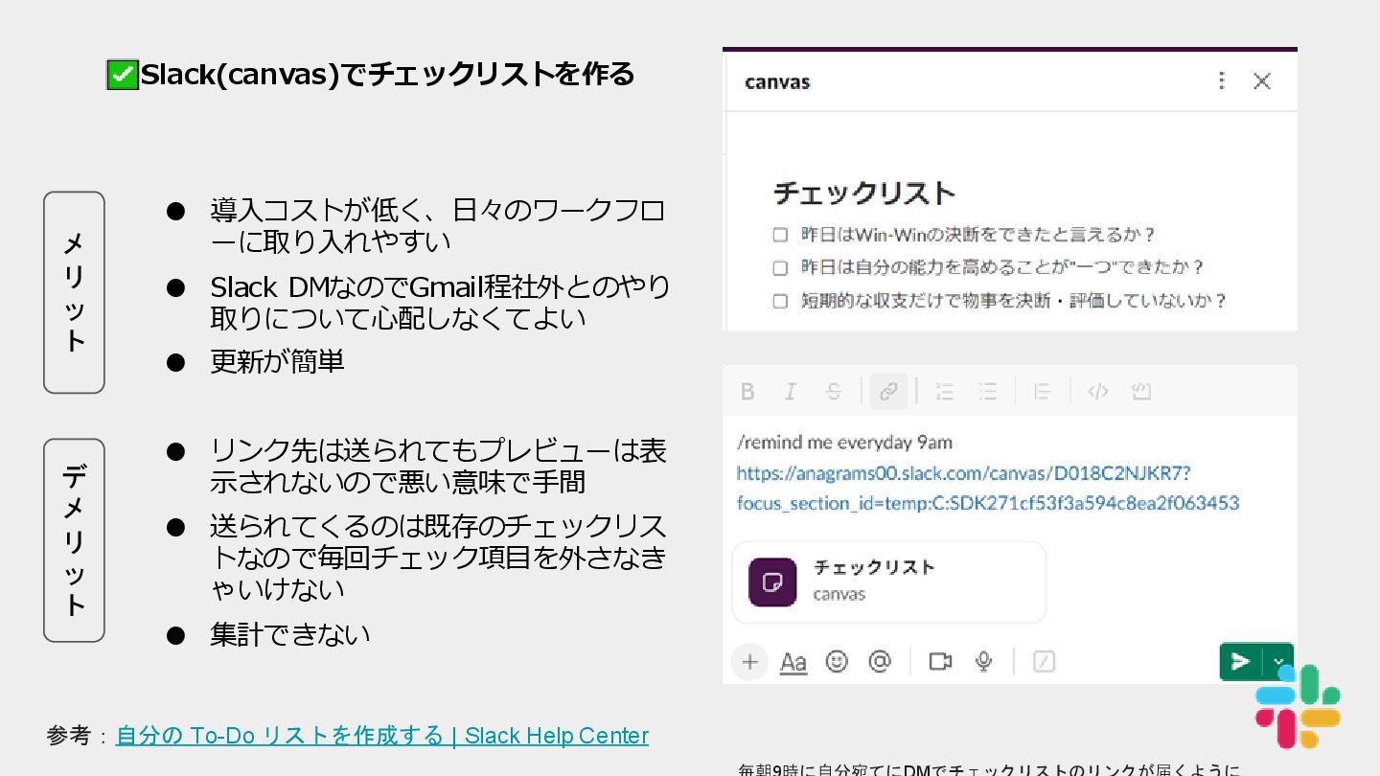This screenshot has height=776, width=1380.
Task: Toggle bold formatting in message composer
Action: point(748,391)
